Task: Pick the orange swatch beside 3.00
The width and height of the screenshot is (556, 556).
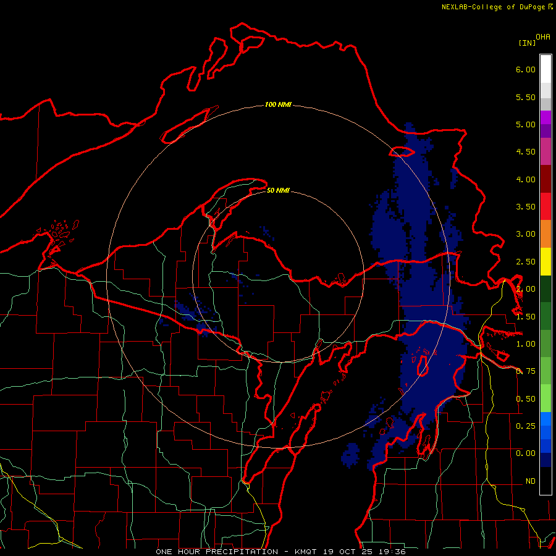Action: (545, 234)
